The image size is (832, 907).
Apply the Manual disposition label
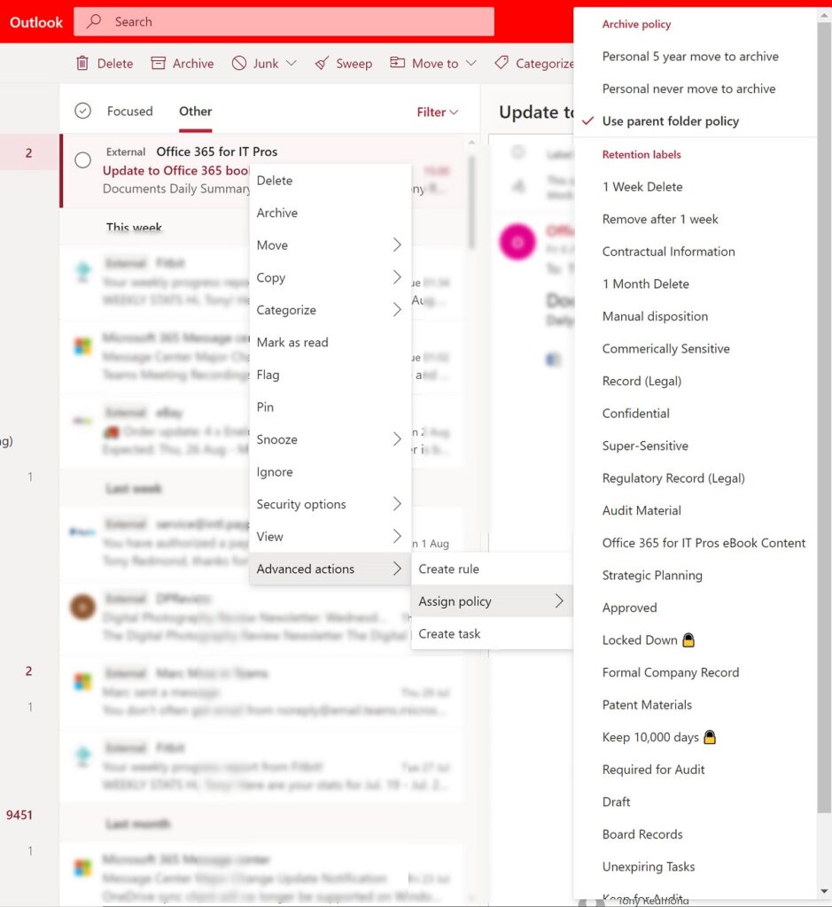tap(695, 316)
